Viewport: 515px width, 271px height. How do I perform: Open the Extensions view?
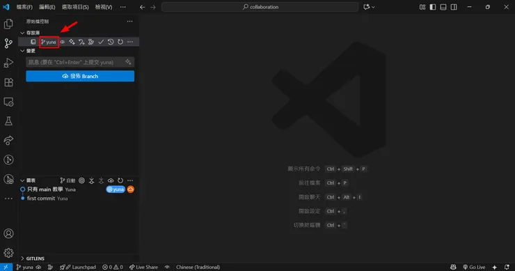(x=8, y=82)
